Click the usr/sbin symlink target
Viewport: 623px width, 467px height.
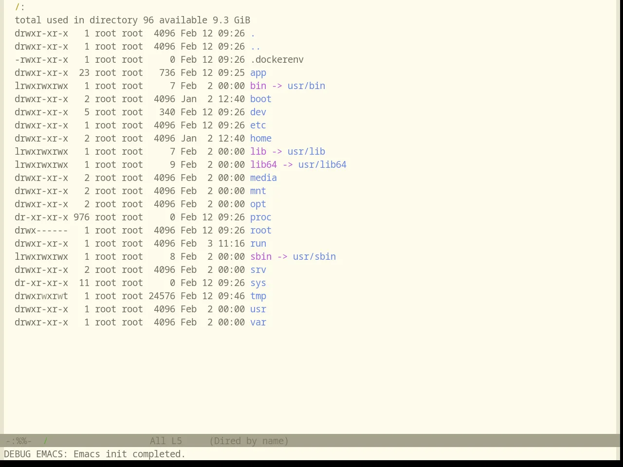point(314,257)
